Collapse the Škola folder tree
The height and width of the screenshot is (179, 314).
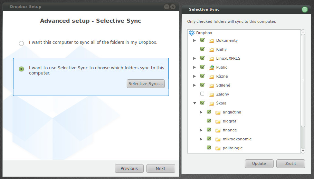pos(194,103)
